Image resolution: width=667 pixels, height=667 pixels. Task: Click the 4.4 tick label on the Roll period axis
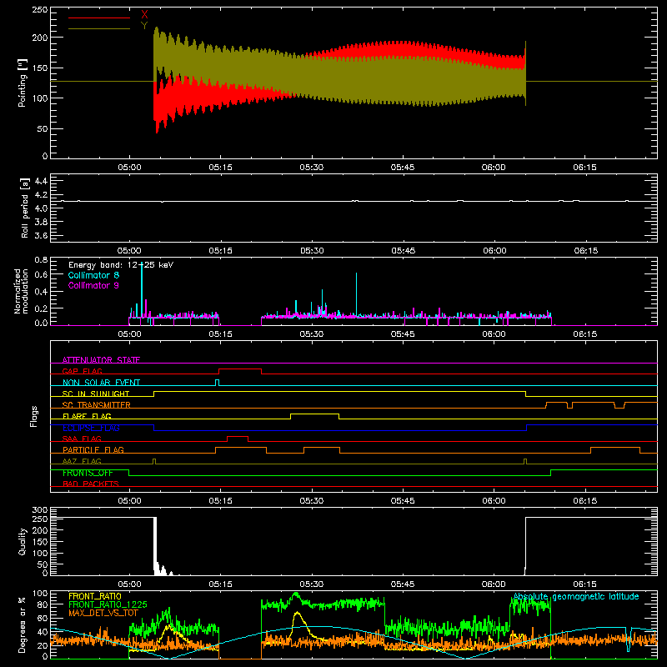pos(40,181)
